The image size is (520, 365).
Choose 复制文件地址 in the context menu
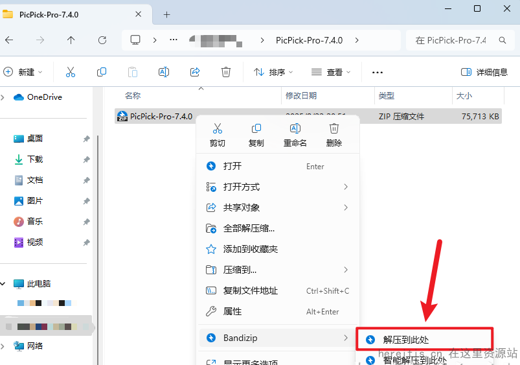coord(278,290)
